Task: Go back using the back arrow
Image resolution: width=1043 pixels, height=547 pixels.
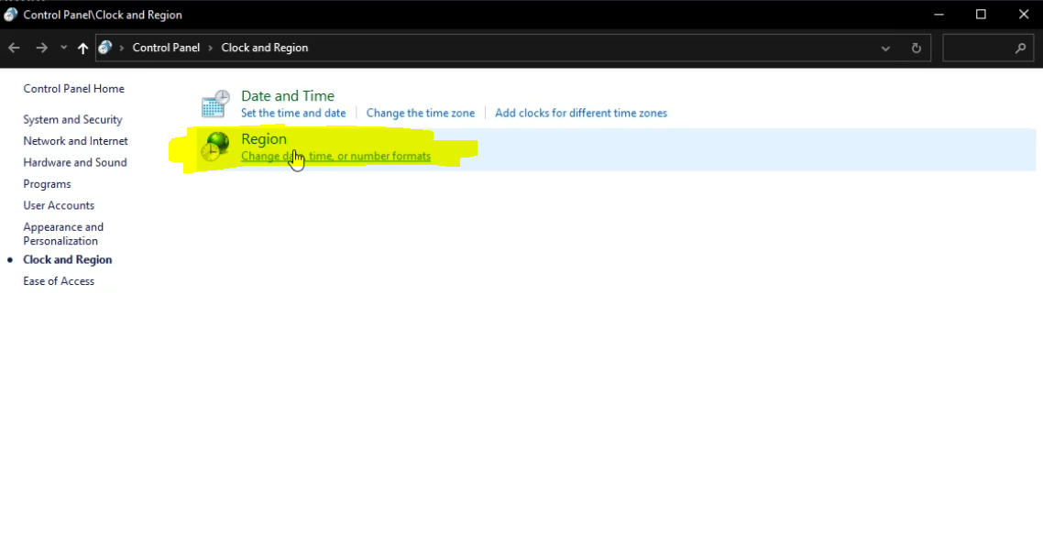Action: 14,48
